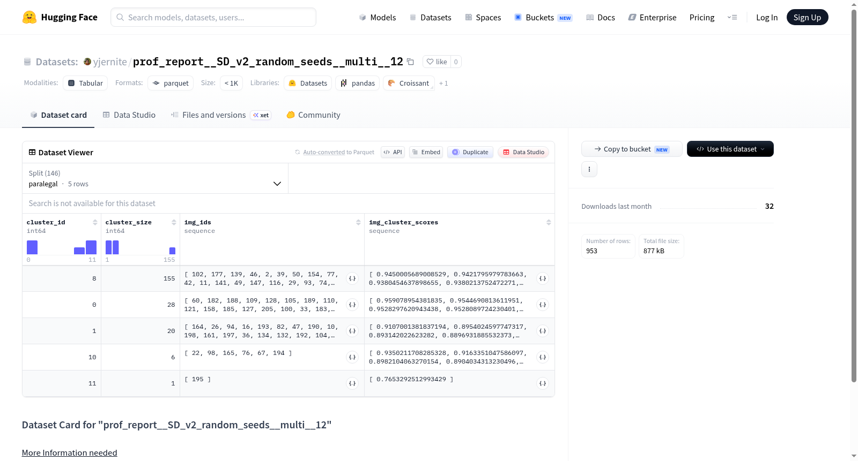Go to the Community tab
The image size is (858, 461).
pyautogui.click(x=313, y=115)
